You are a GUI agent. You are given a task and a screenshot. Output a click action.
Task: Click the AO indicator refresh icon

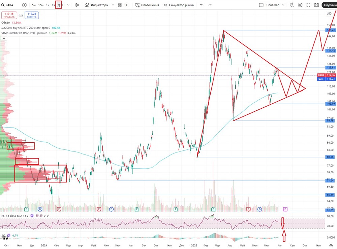(9, 236)
